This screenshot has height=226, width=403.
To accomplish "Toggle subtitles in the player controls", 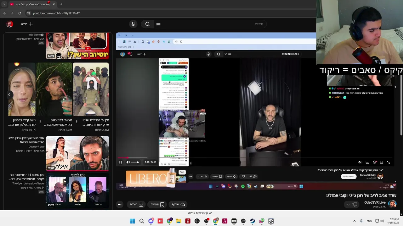I will tap(367, 162).
